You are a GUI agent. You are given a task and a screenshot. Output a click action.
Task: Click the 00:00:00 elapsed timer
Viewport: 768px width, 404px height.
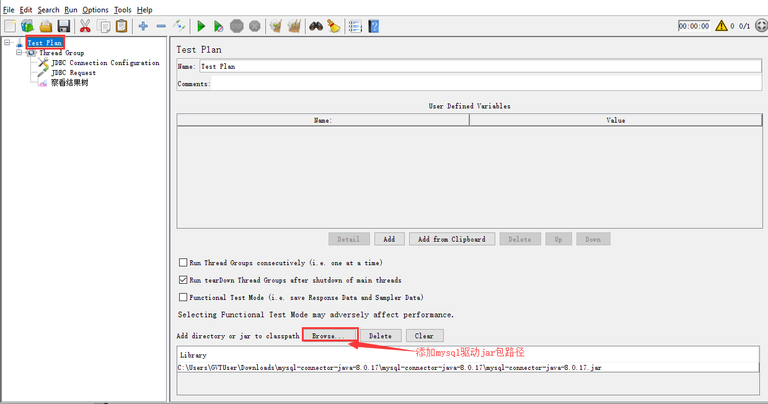[694, 26]
